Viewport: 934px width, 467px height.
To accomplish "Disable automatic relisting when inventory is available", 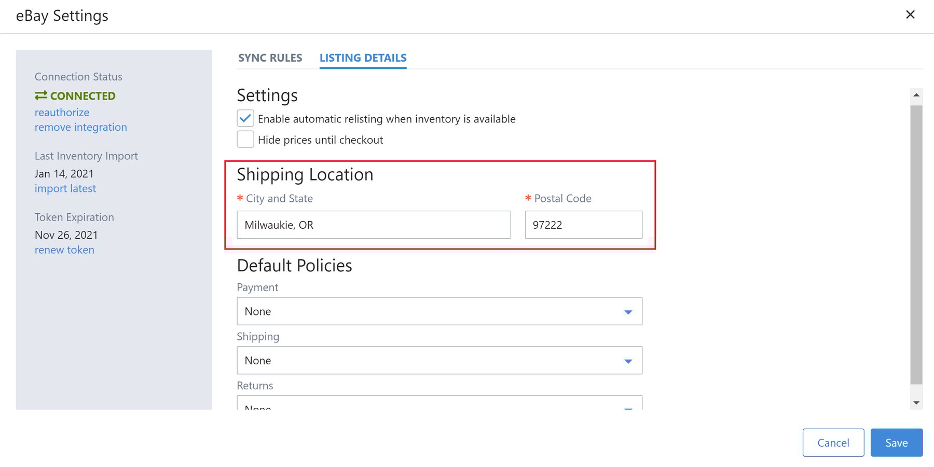I will click(x=245, y=118).
